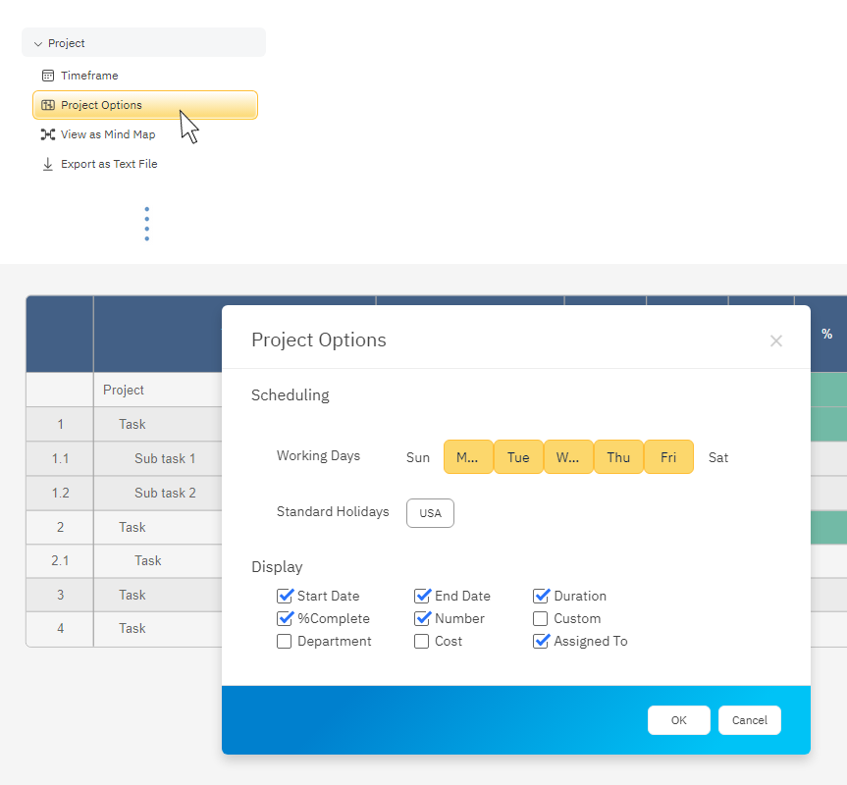The width and height of the screenshot is (847, 785).
Task: Click the Project Options grid icon
Action: [47, 105]
